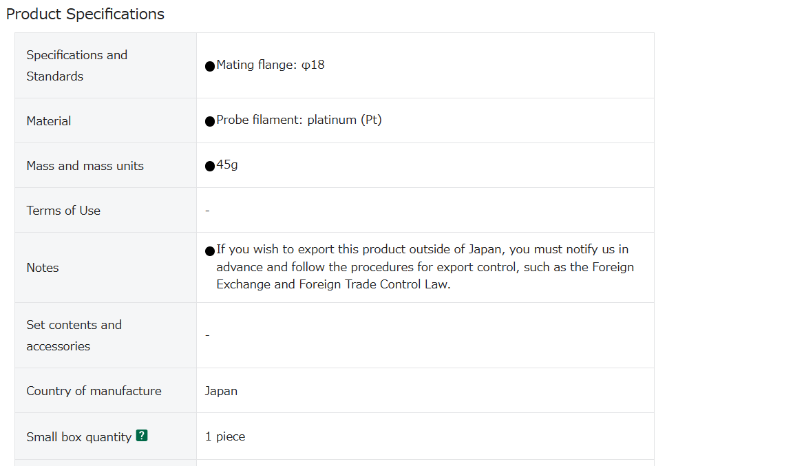This screenshot has height=466, width=793.
Task: Select the Country of manufacture label
Action: pos(94,390)
